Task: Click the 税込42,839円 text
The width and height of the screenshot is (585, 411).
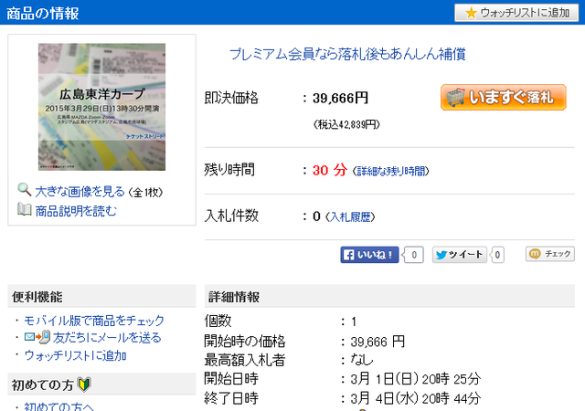Action: pos(346,124)
